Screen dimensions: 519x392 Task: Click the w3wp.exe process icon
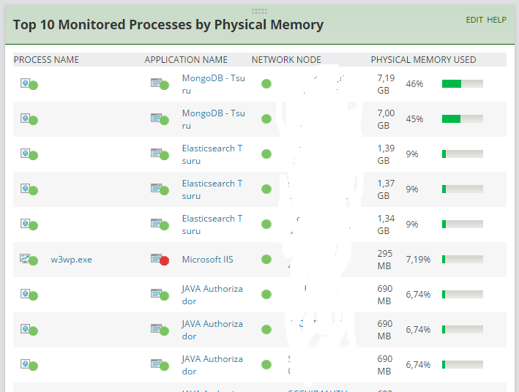coord(29,260)
